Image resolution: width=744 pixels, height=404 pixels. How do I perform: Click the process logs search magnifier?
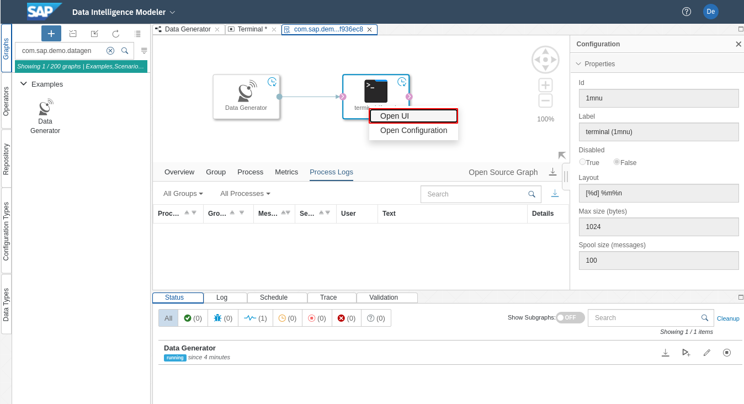coord(532,194)
